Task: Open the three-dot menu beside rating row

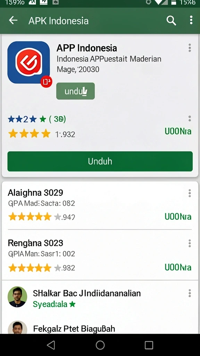Action: pos(190,119)
